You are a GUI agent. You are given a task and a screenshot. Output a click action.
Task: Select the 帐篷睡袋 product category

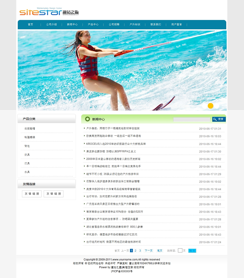point(30,137)
